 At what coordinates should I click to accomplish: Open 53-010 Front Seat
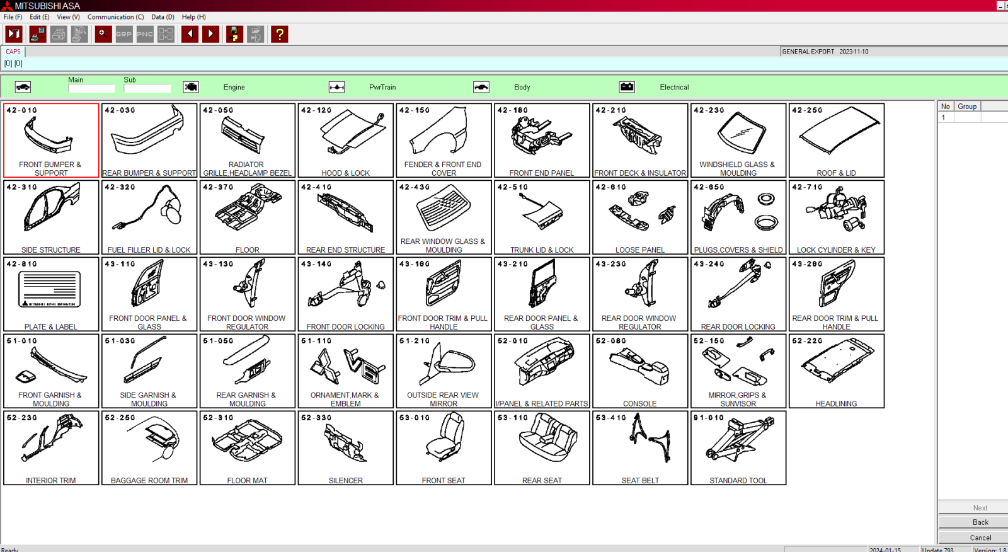(x=444, y=448)
